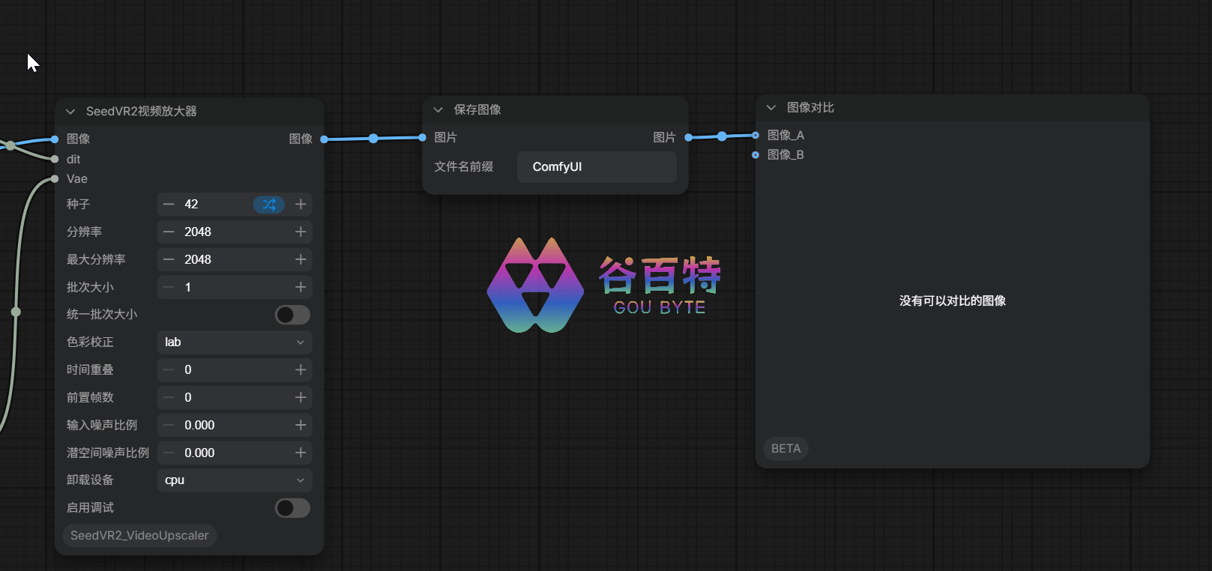The width and height of the screenshot is (1212, 571).
Task: Click the Vae input socket
Action: [55, 178]
